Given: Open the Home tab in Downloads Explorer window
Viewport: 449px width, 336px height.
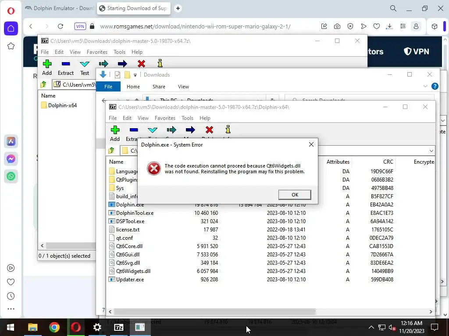Looking at the screenshot, I should coord(133,87).
